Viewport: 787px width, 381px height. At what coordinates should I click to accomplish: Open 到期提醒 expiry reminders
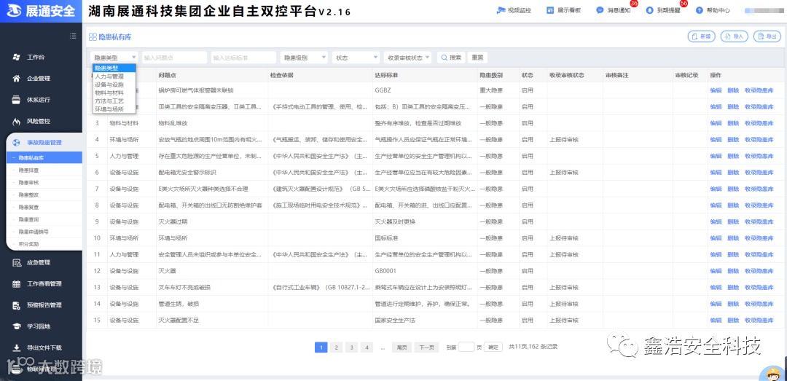pyautogui.click(x=664, y=10)
